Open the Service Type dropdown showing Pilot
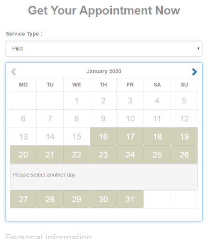Image resolution: width=209 pixels, height=239 pixels. tap(104, 49)
